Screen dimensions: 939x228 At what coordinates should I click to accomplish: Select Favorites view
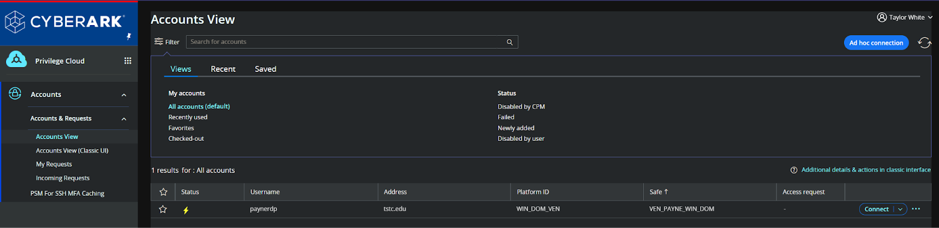click(181, 128)
